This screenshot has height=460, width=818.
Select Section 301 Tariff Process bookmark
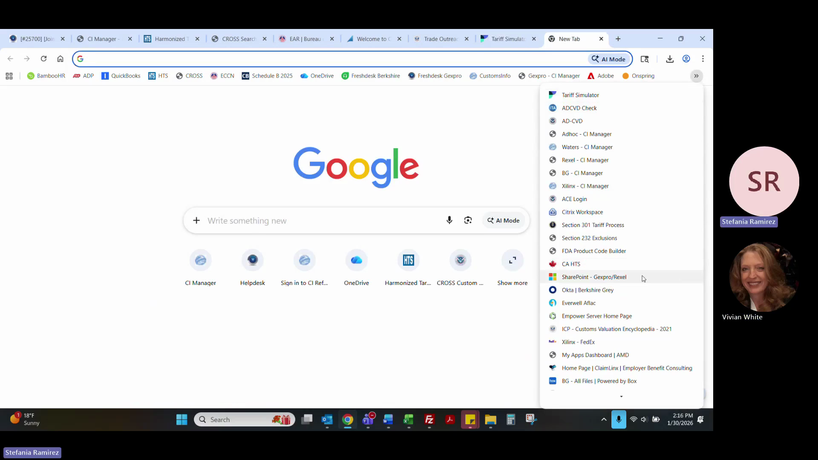(593, 225)
